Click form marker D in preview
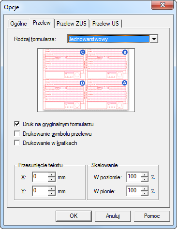 point(82,83)
